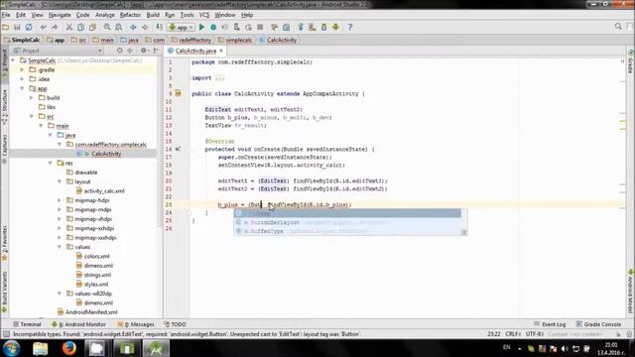
Task: Click the Back navigation arrow
Action: pyautogui.click(x=133, y=27)
